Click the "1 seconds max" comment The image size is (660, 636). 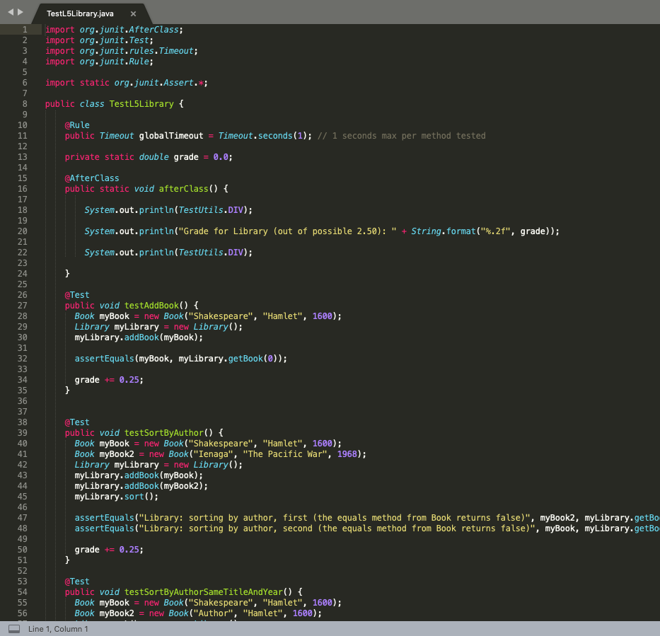pyautogui.click(x=401, y=136)
